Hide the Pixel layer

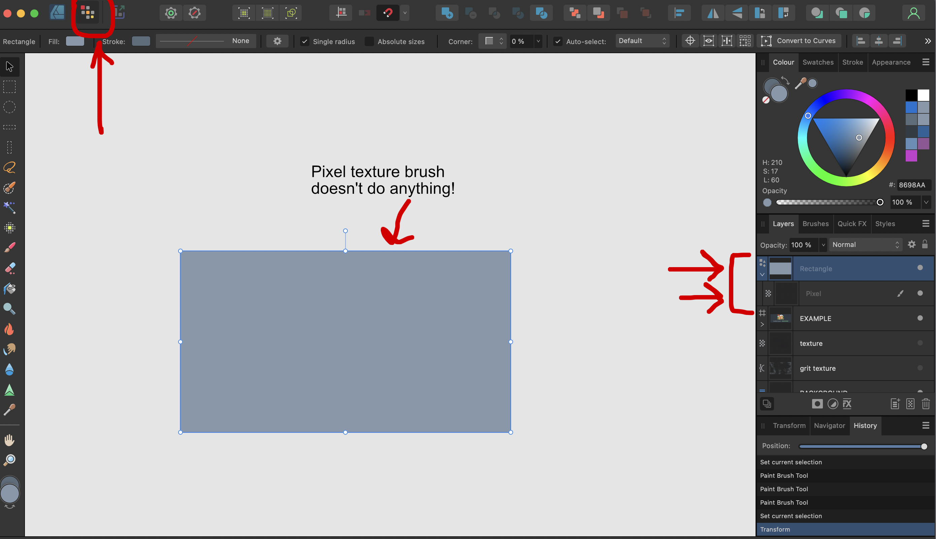[920, 293]
